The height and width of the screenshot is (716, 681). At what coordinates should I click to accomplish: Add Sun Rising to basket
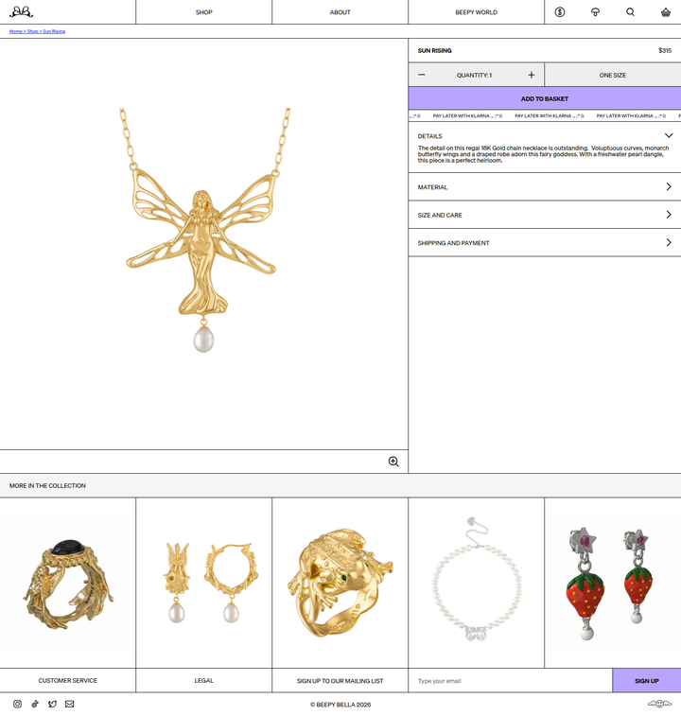(545, 98)
